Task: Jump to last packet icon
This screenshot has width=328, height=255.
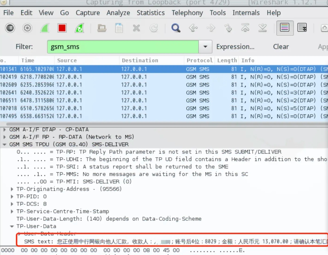Action: pos(263,28)
